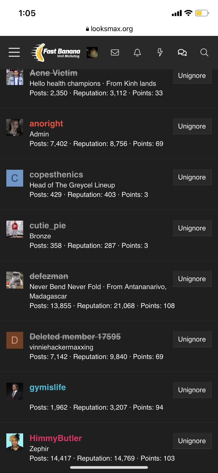Open the hamburger navigation menu
Viewport: 218px width, 473px height.
(x=14, y=52)
